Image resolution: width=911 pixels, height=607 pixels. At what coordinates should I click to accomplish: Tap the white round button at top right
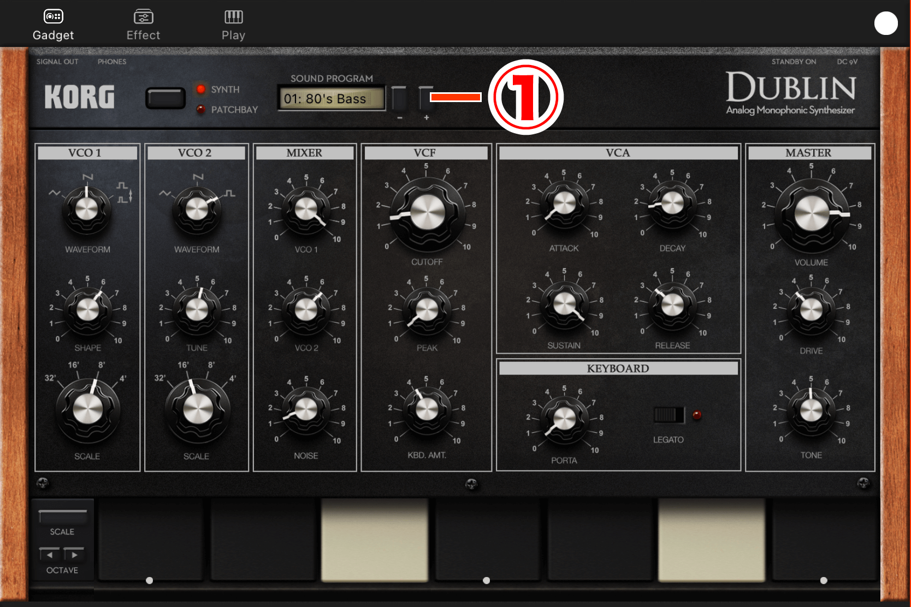click(x=886, y=23)
